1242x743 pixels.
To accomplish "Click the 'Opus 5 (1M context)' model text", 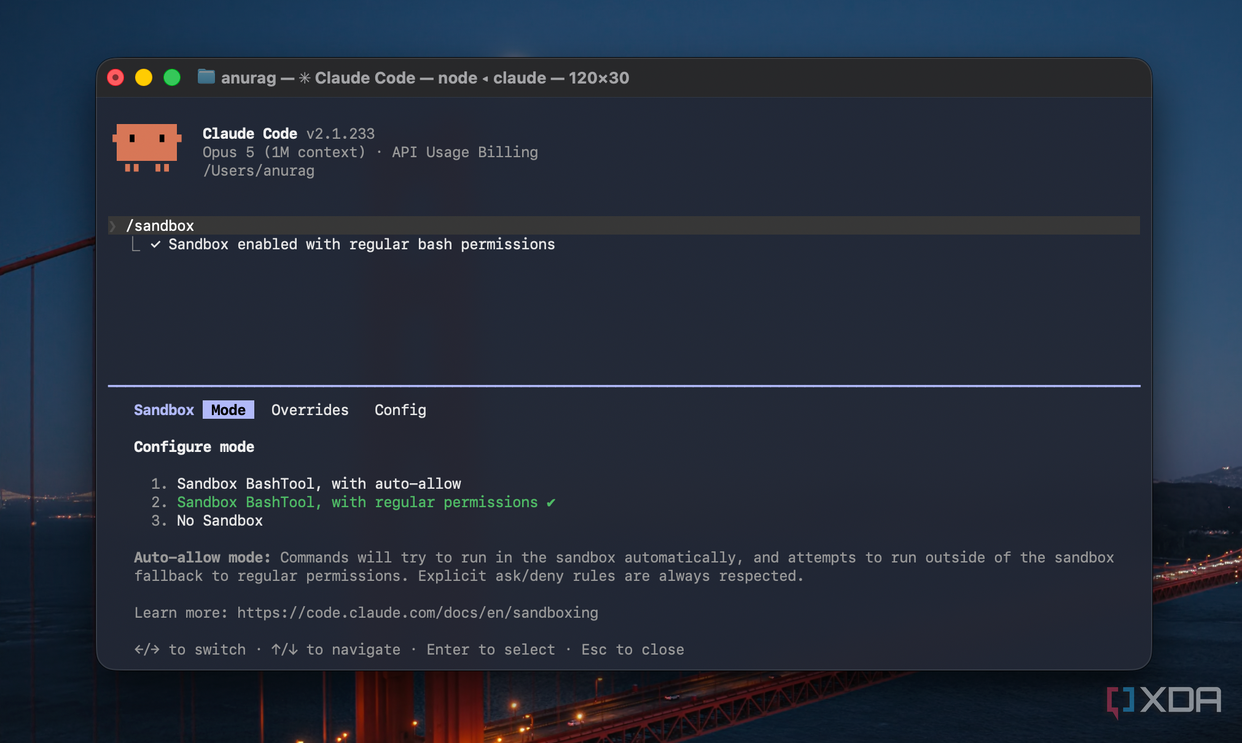I will pos(284,152).
